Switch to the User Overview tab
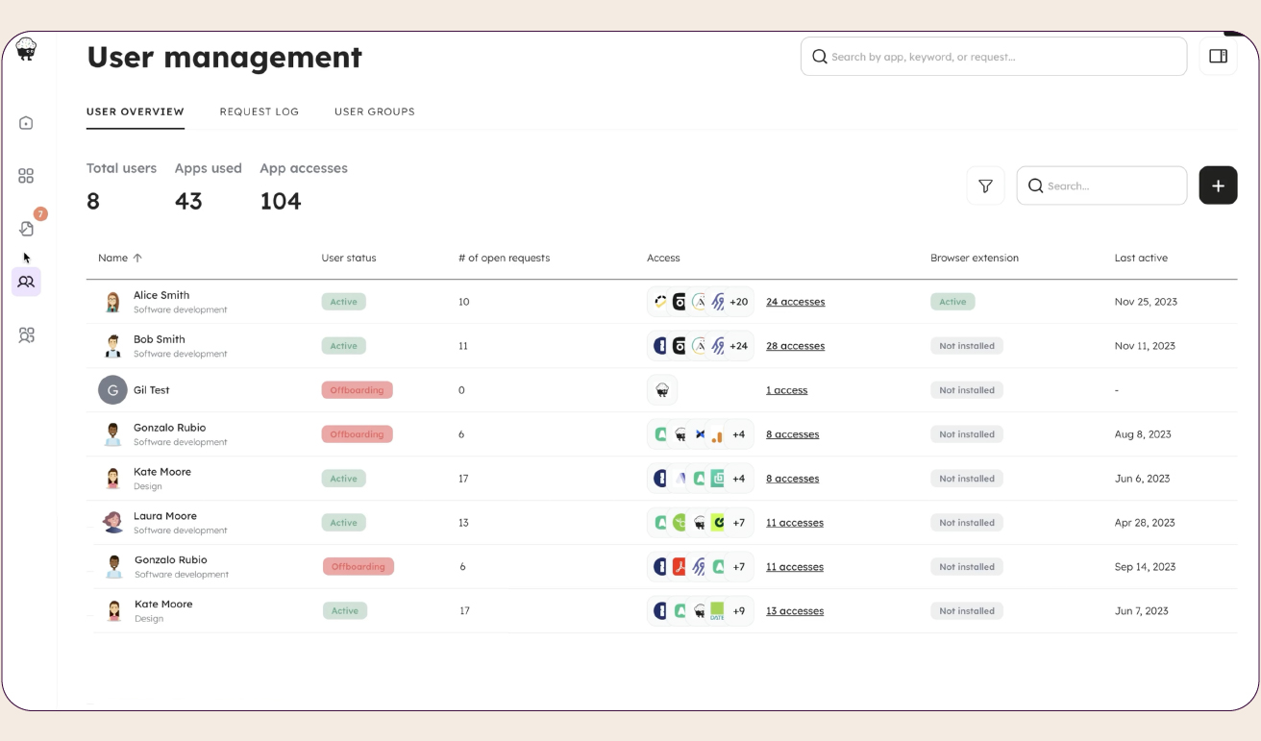Viewport: 1261px width, 741px height. point(136,111)
